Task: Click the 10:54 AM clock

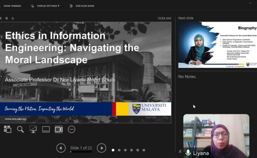Action: [x=164, y=18]
